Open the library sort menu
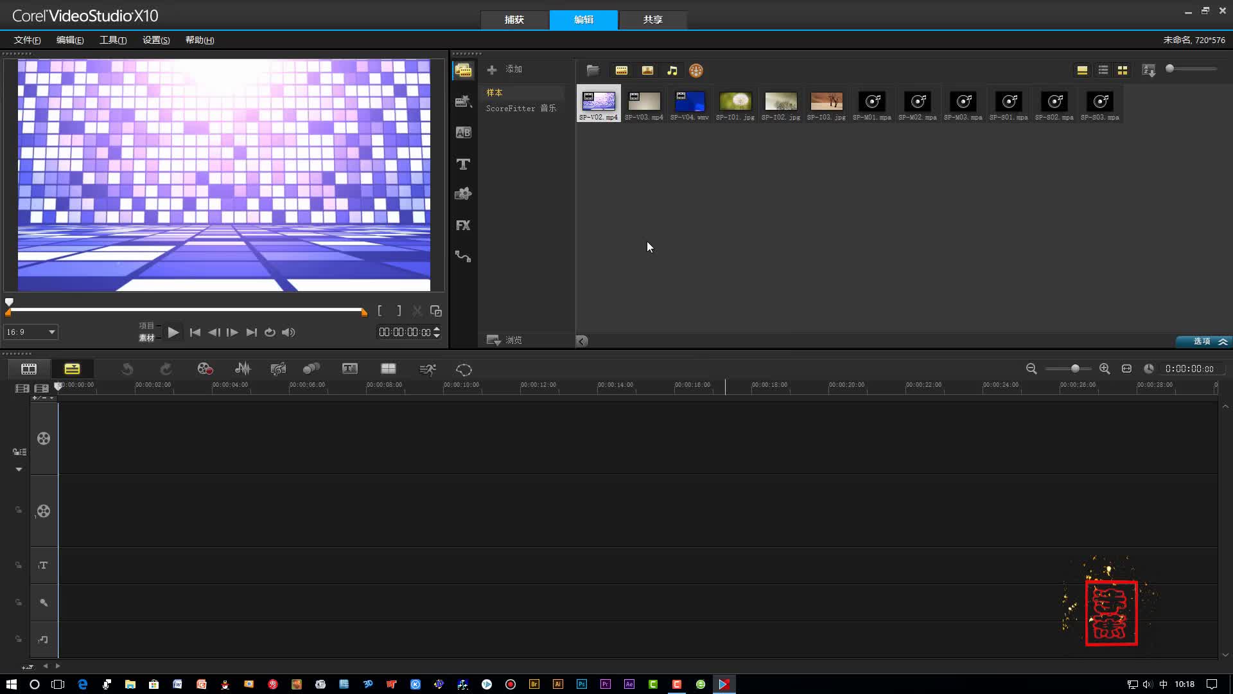 pyautogui.click(x=1149, y=71)
